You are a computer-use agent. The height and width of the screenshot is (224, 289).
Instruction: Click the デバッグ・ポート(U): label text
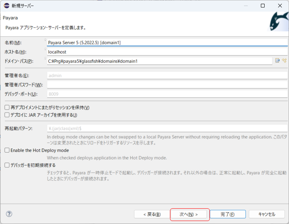21,94
